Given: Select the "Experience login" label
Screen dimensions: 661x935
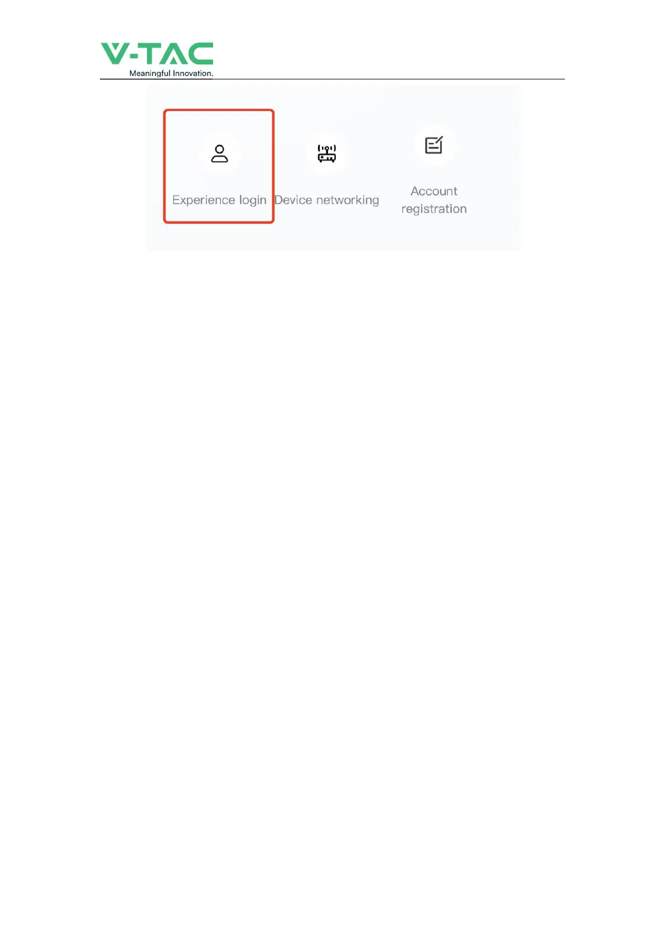Looking at the screenshot, I should [x=219, y=200].
